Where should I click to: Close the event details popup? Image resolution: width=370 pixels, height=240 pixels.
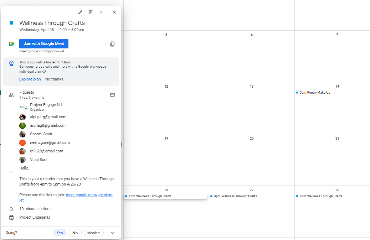(x=114, y=12)
